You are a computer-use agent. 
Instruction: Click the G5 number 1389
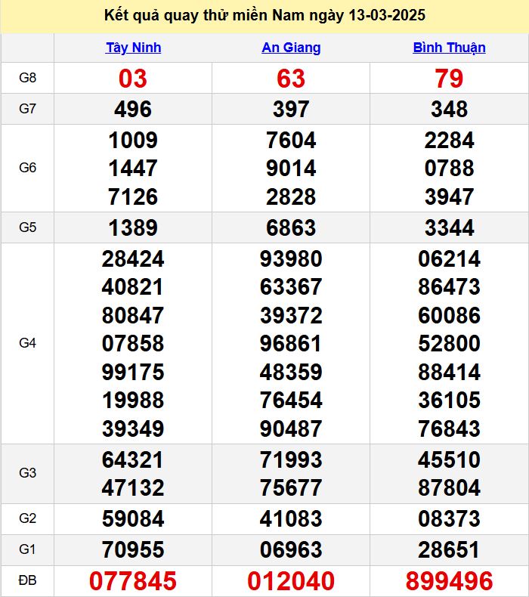click(x=133, y=227)
